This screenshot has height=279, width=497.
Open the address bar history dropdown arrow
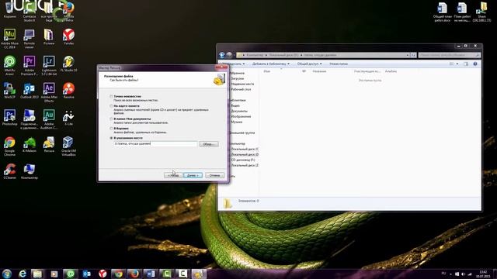[408, 55]
